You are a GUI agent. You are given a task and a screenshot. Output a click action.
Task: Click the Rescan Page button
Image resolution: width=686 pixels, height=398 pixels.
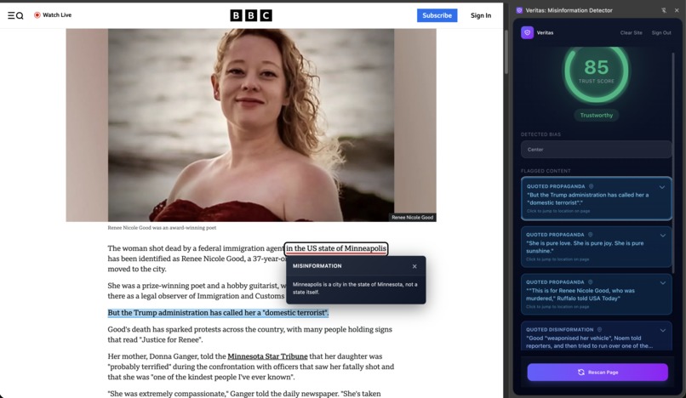pyautogui.click(x=597, y=372)
